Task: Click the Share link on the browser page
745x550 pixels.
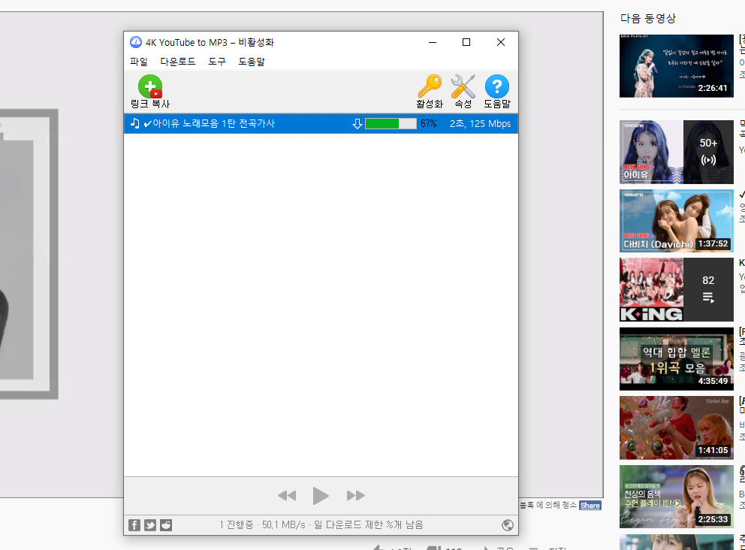Action: 590,506
